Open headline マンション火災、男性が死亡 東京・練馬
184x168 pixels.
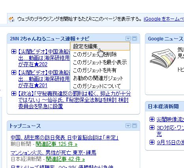click(x=53, y=153)
